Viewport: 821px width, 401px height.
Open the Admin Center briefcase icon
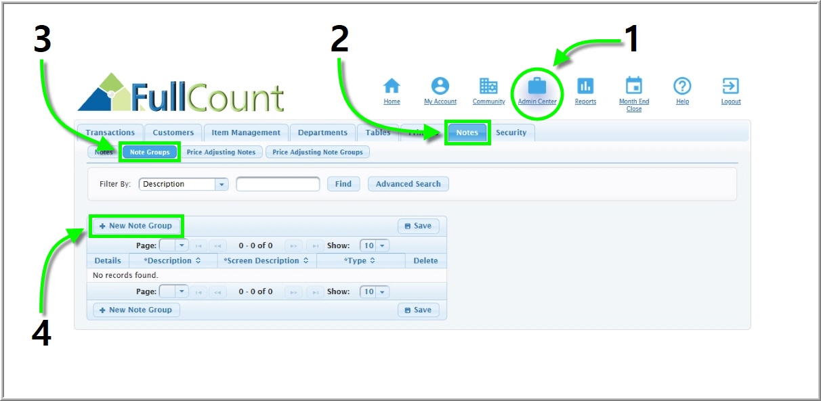tap(537, 87)
